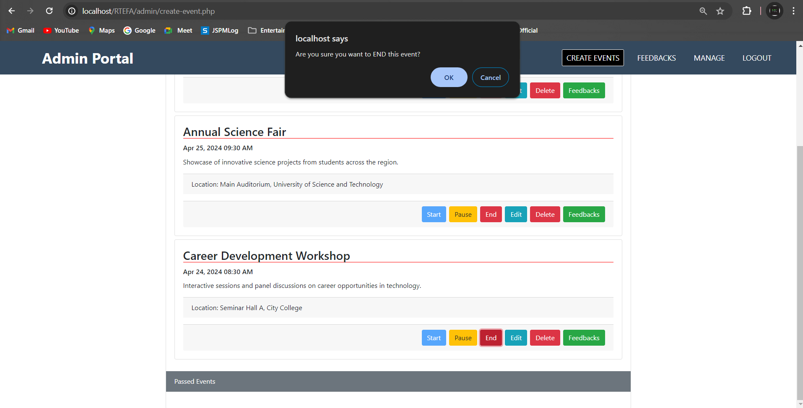Click the page vertical scrollbar thumb
The image size is (803, 408).
point(800,272)
